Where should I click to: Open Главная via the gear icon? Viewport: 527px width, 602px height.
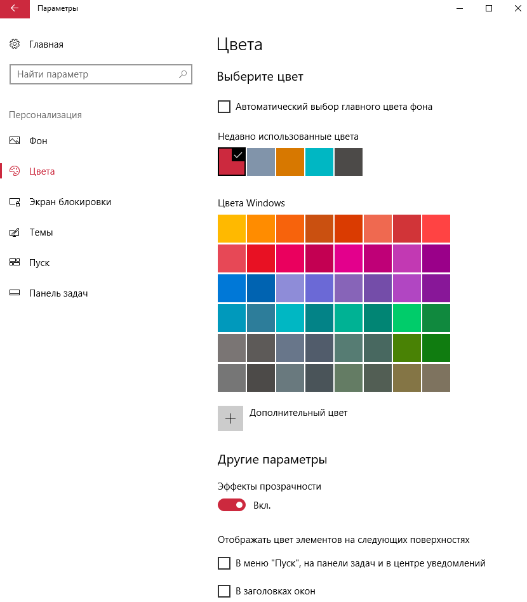(15, 44)
